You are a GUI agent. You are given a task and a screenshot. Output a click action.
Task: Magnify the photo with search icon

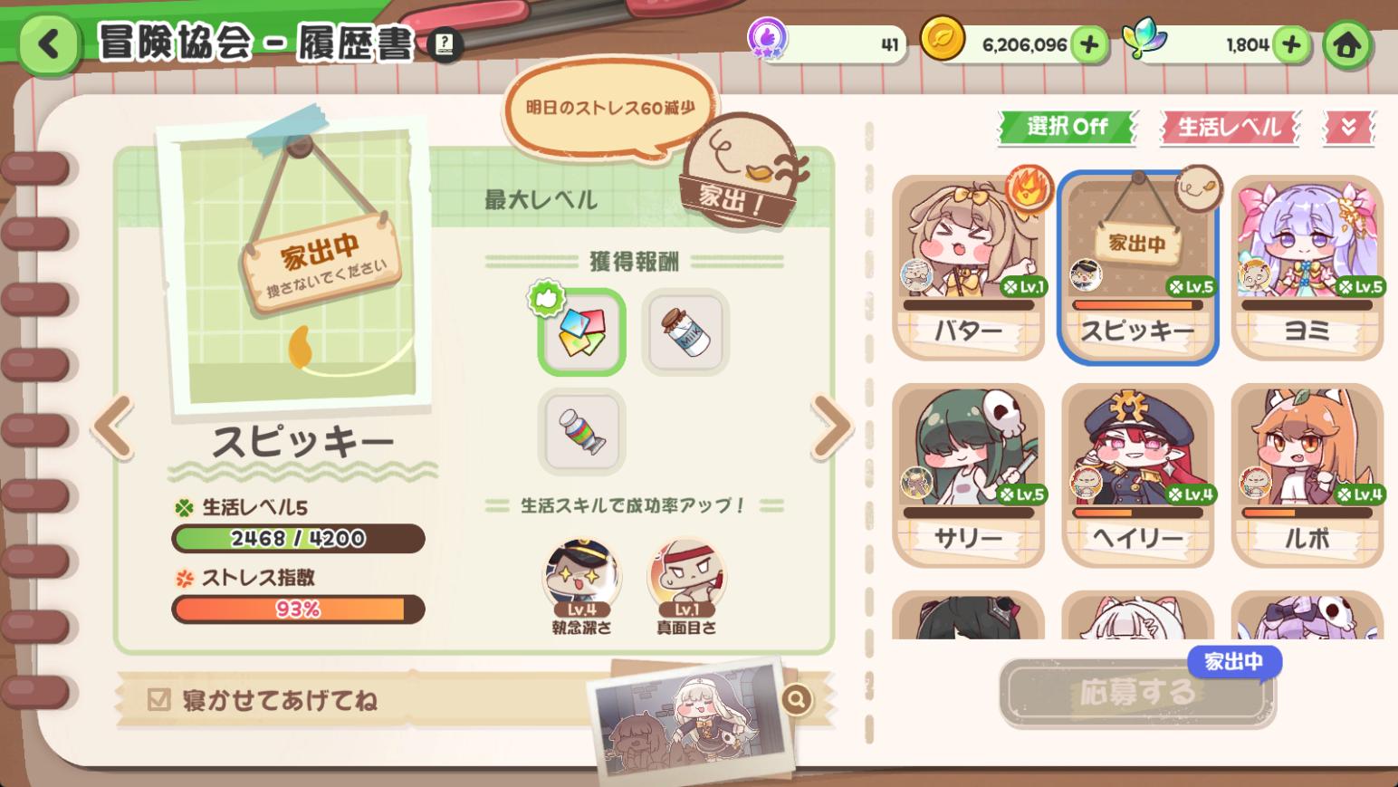pos(796,699)
